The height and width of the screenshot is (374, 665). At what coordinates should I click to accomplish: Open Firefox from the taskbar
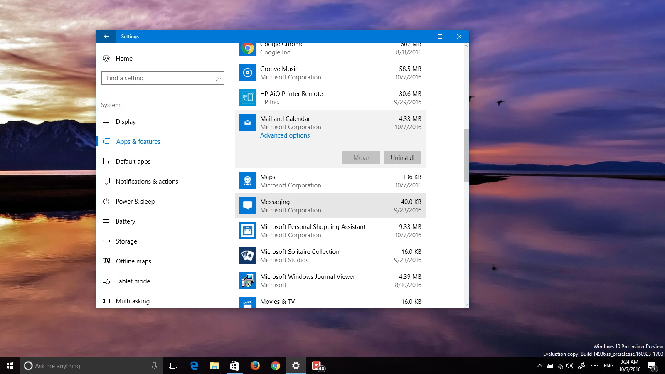pyautogui.click(x=255, y=366)
